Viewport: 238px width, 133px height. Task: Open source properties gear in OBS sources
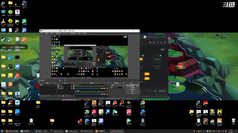coord(63,96)
